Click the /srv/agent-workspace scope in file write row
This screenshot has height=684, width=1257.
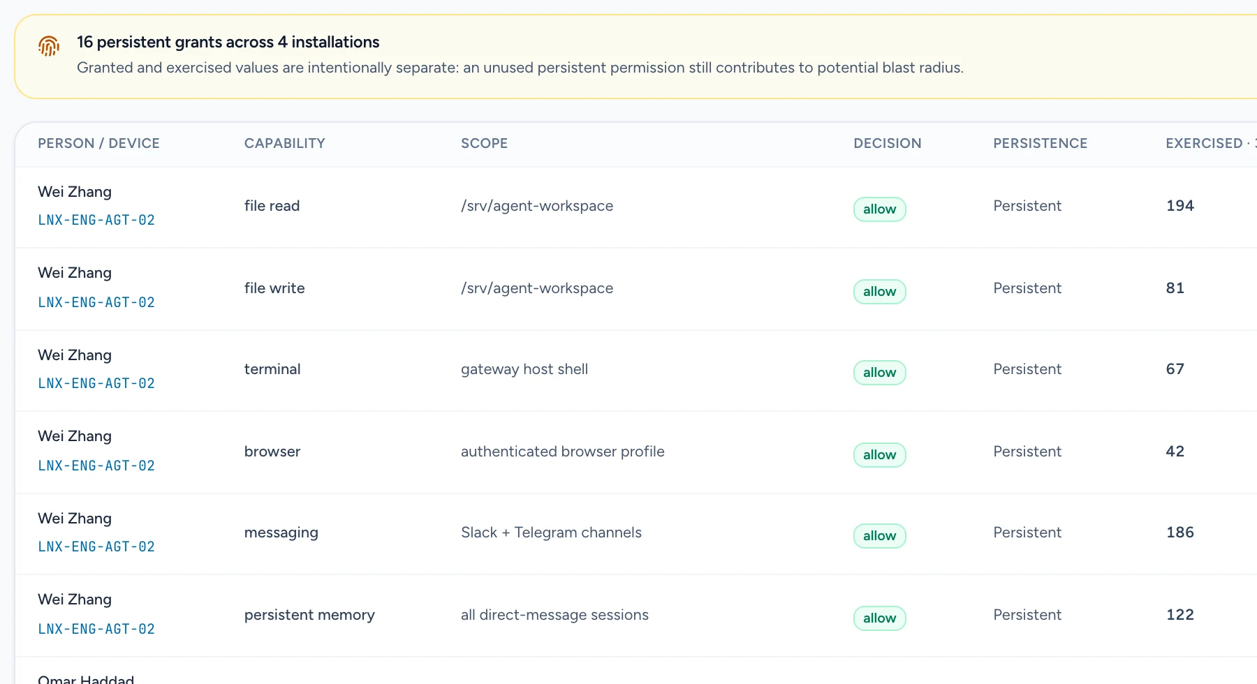(x=537, y=288)
